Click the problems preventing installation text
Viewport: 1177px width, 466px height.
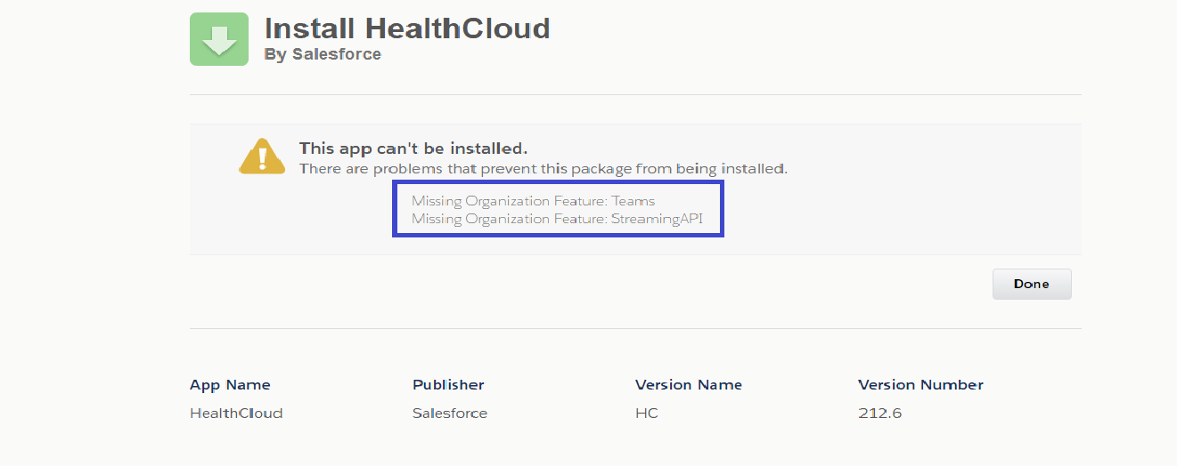coord(543,168)
